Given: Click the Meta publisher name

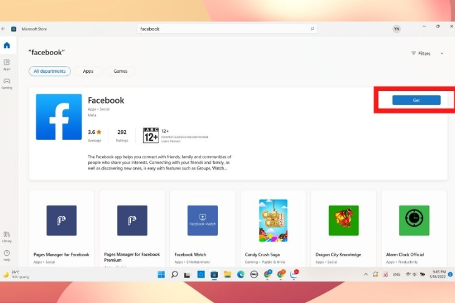Looking at the screenshot, I should click(x=92, y=115).
